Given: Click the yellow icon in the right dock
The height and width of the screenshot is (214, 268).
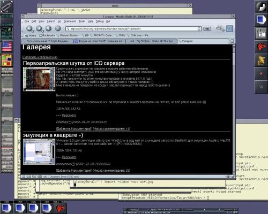Looking at the screenshot, I should [261, 60].
